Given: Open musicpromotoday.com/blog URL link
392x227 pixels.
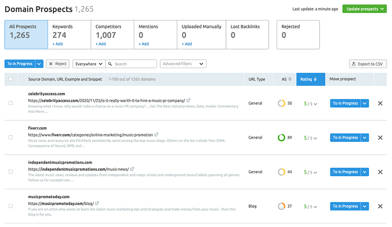Looking at the screenshot, I should (x=61, y=203).
